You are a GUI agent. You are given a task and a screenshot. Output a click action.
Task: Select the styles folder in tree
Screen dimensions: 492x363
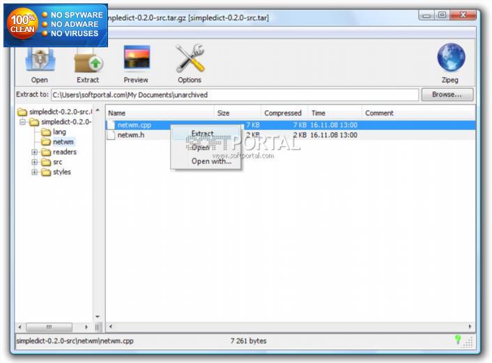[56, 172]
